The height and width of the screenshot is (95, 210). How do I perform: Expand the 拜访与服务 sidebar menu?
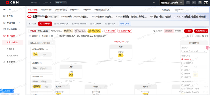pos(20,29)
